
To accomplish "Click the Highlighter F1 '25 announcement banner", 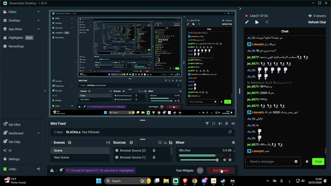I will coord(100,171).
